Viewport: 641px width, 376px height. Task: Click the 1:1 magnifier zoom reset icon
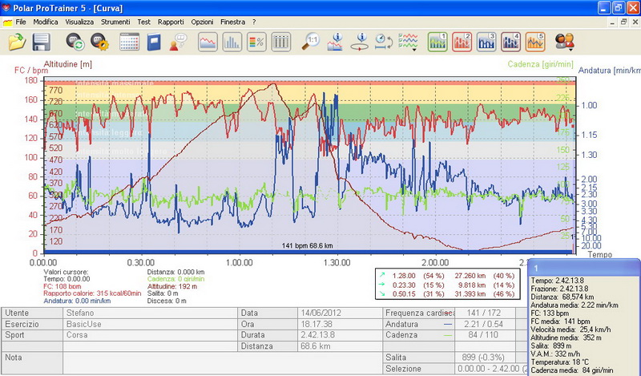point(312,41)
